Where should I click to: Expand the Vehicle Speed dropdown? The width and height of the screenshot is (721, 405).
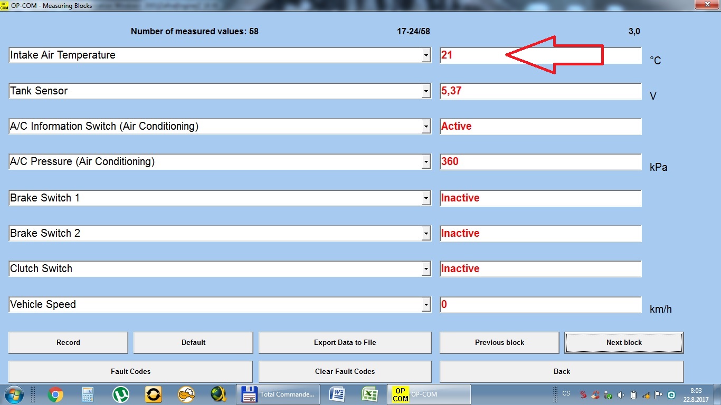426,305
